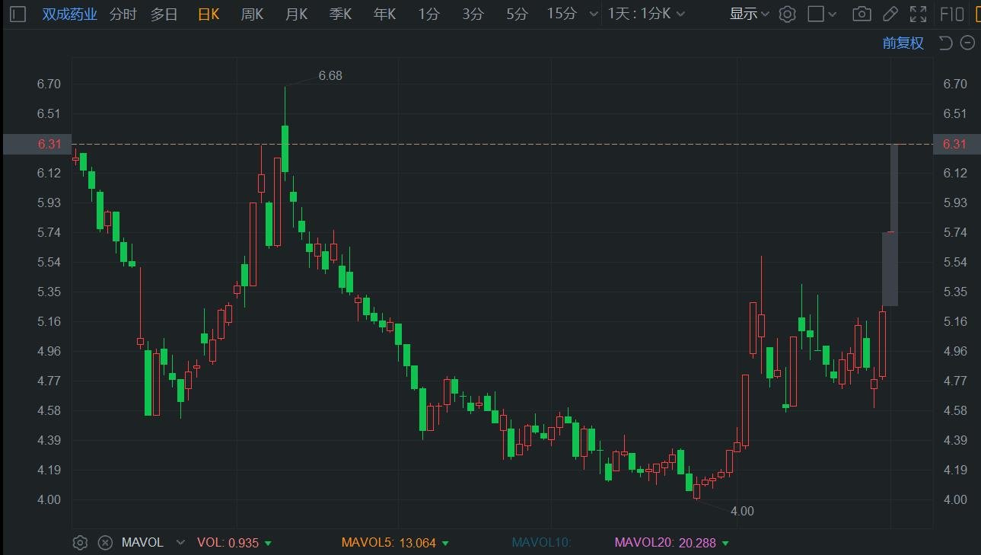The width and height of the screenshot is (981, 555).
Task: Switch to 月K monthly tab
Action: pos(296,14)
